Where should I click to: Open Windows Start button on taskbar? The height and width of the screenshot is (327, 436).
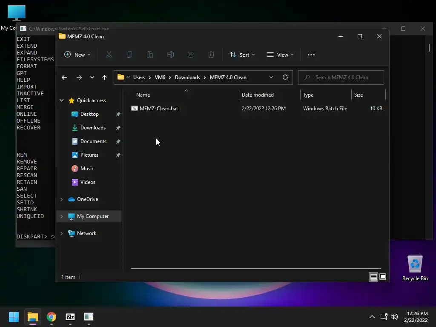click(x=14, y=317)
